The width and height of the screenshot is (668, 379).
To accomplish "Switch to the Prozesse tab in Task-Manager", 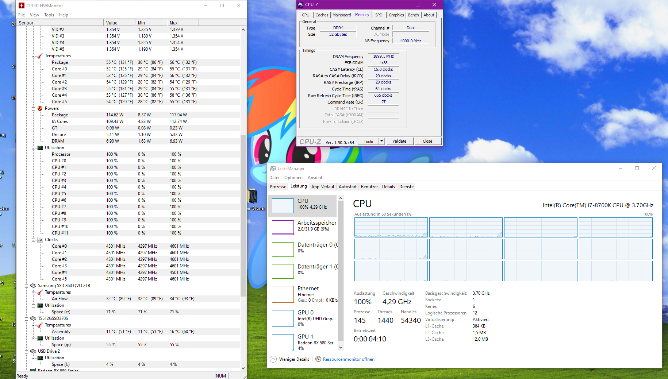I will click(x=278, y=187).
